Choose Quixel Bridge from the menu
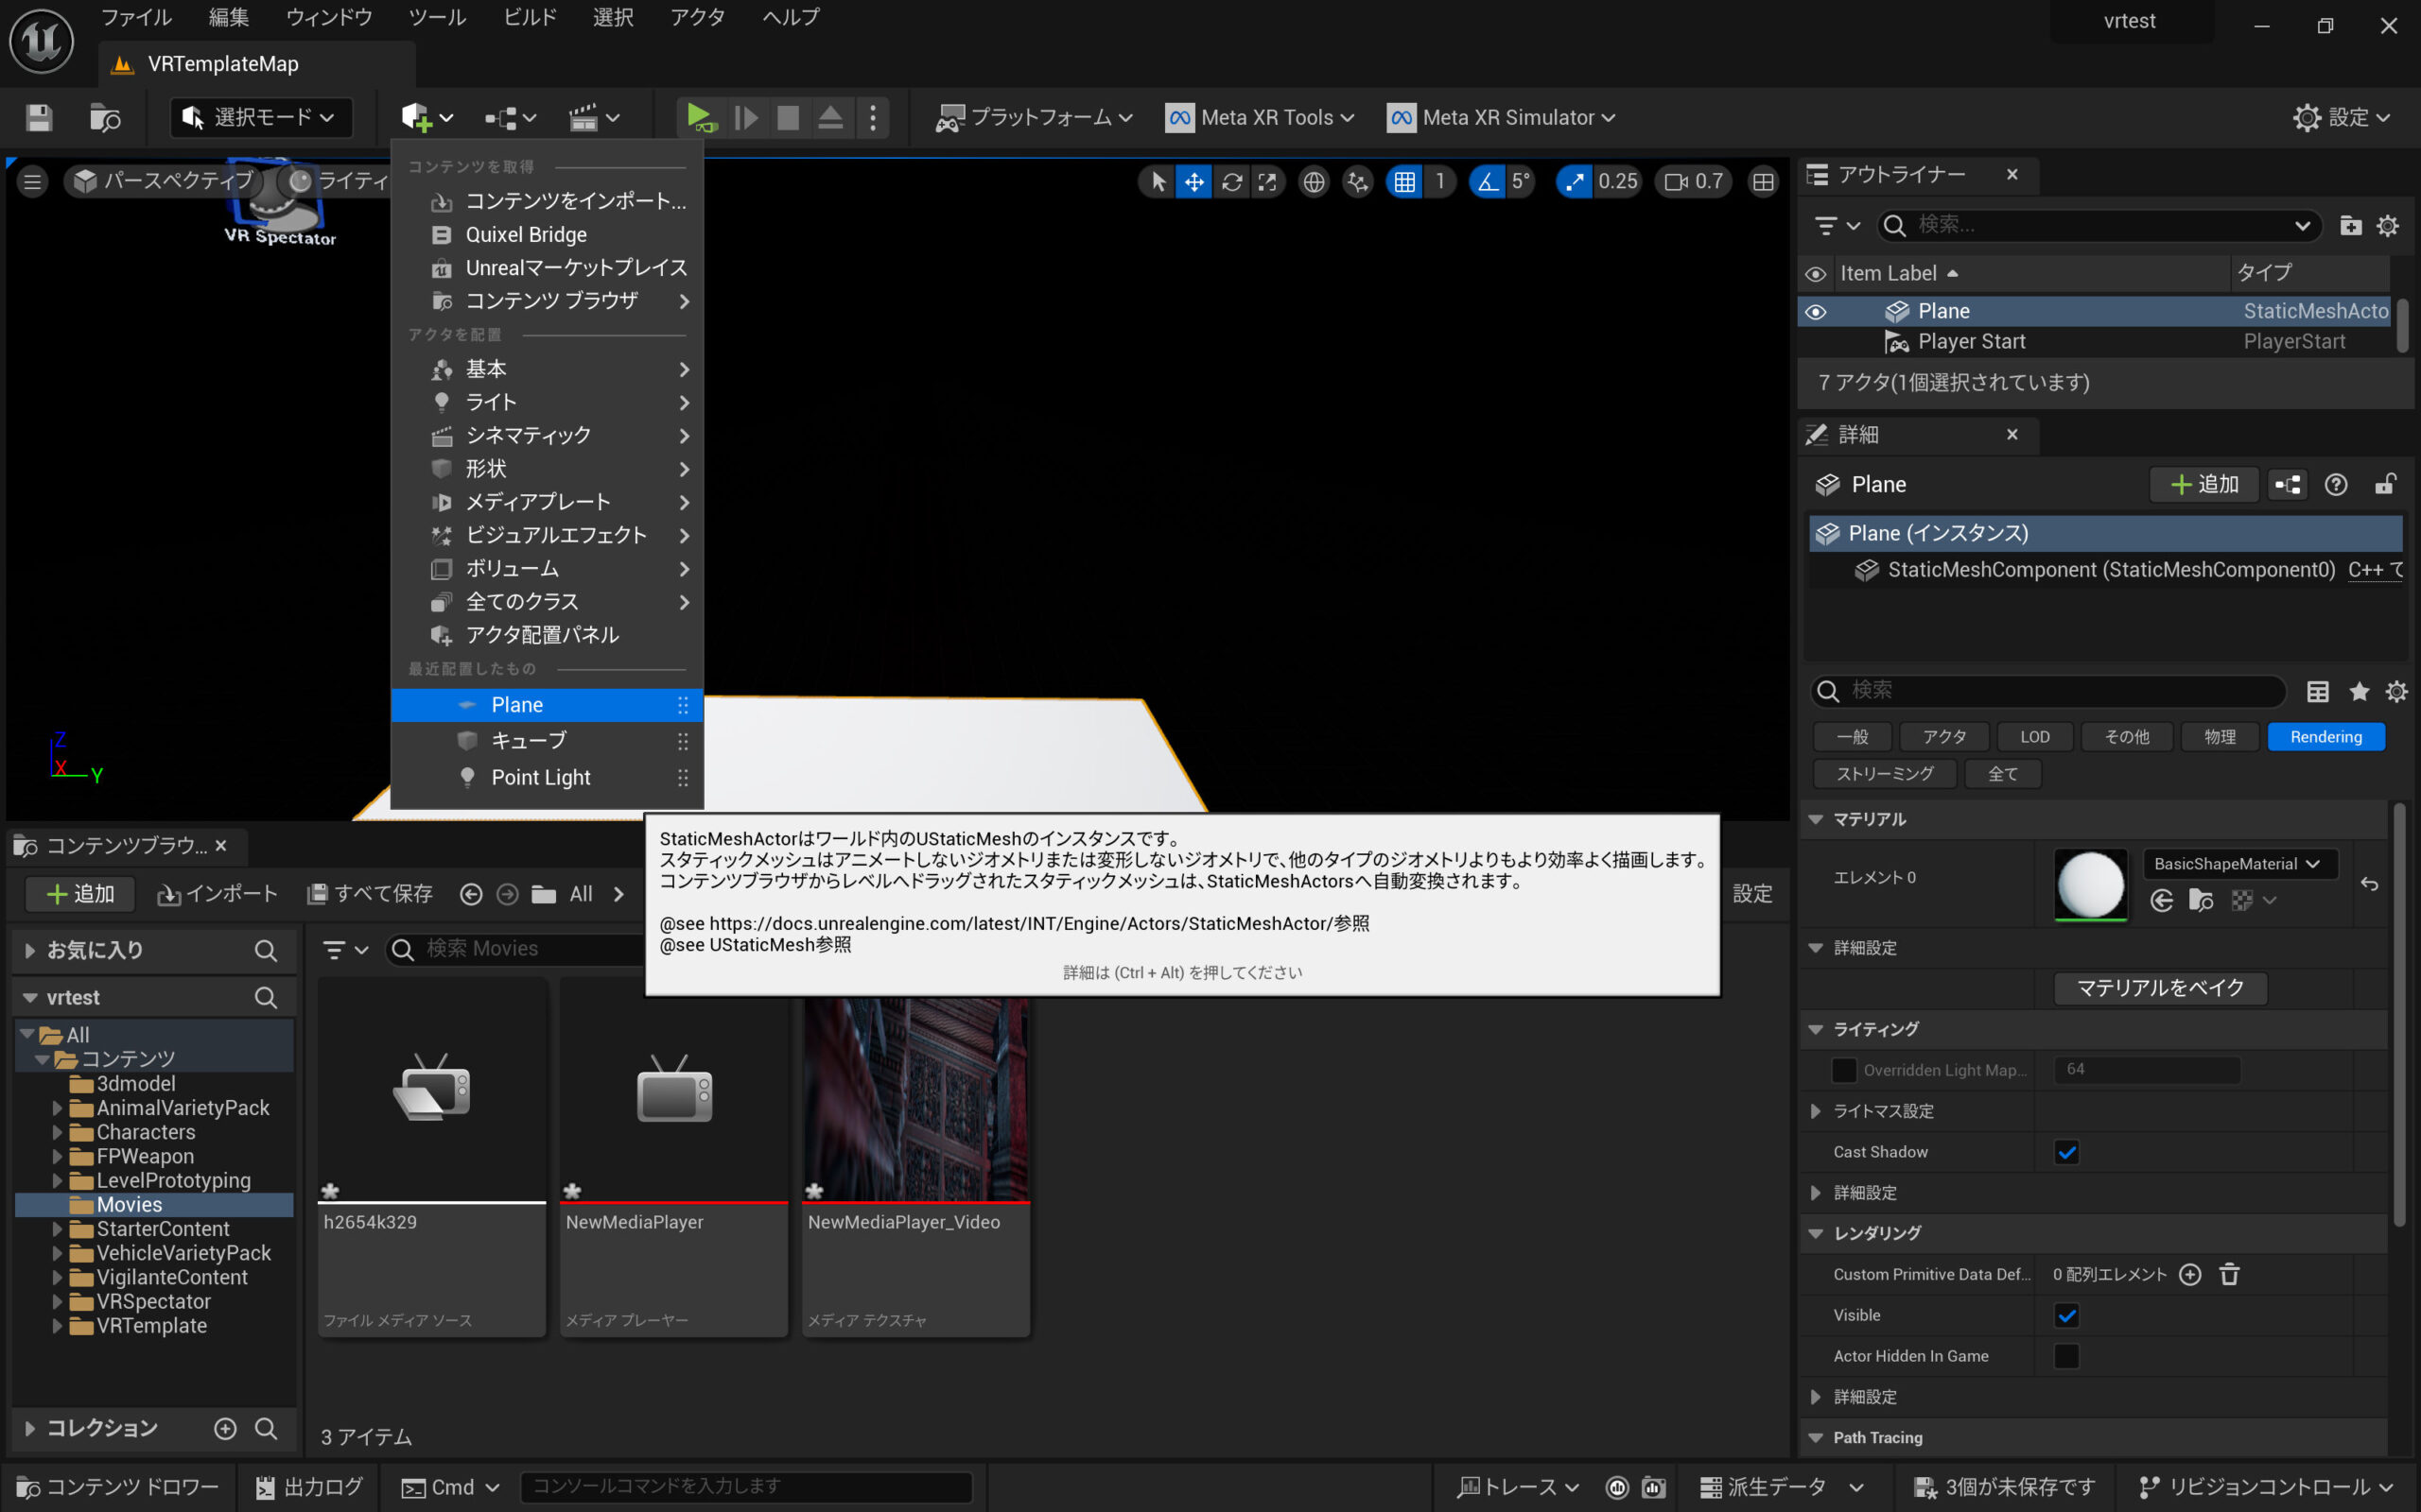Screen dimensions: 2421x1512 (526, 235)
